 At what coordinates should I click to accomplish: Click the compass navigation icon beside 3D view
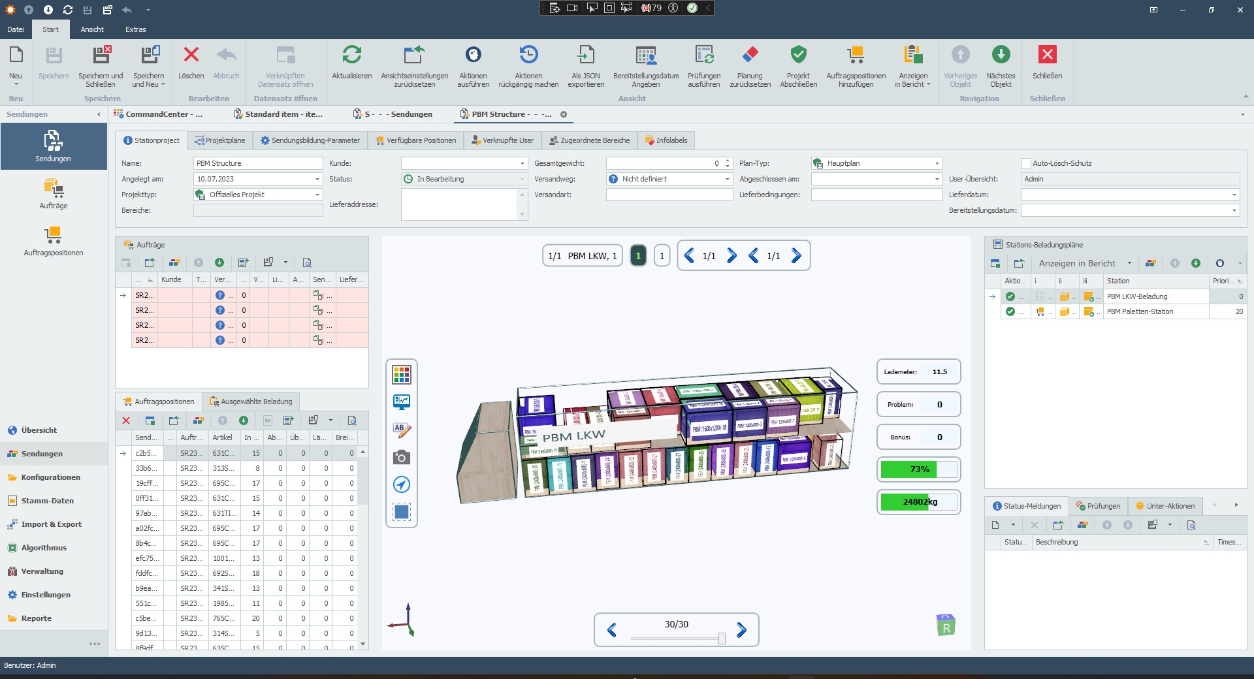(x=401, y=484)
